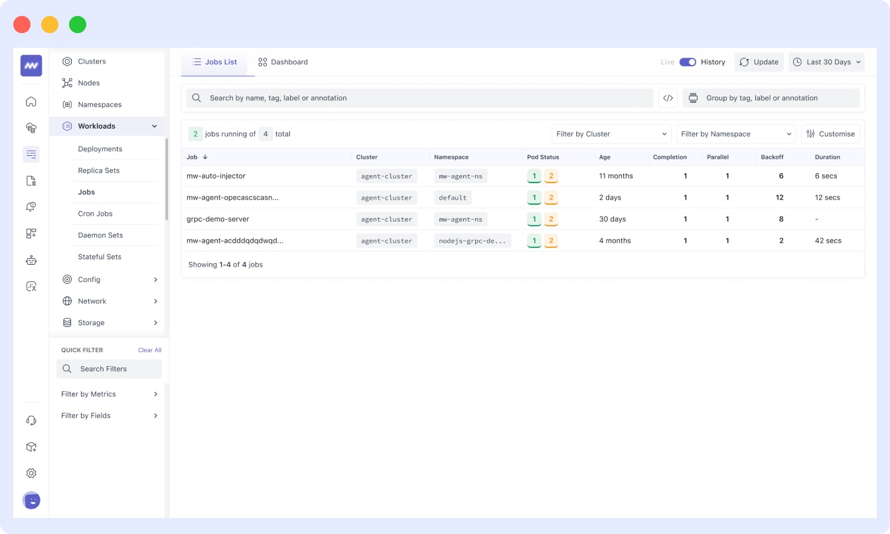Click the code query icon next to search
890x534 pixels.
click(668, 98)
